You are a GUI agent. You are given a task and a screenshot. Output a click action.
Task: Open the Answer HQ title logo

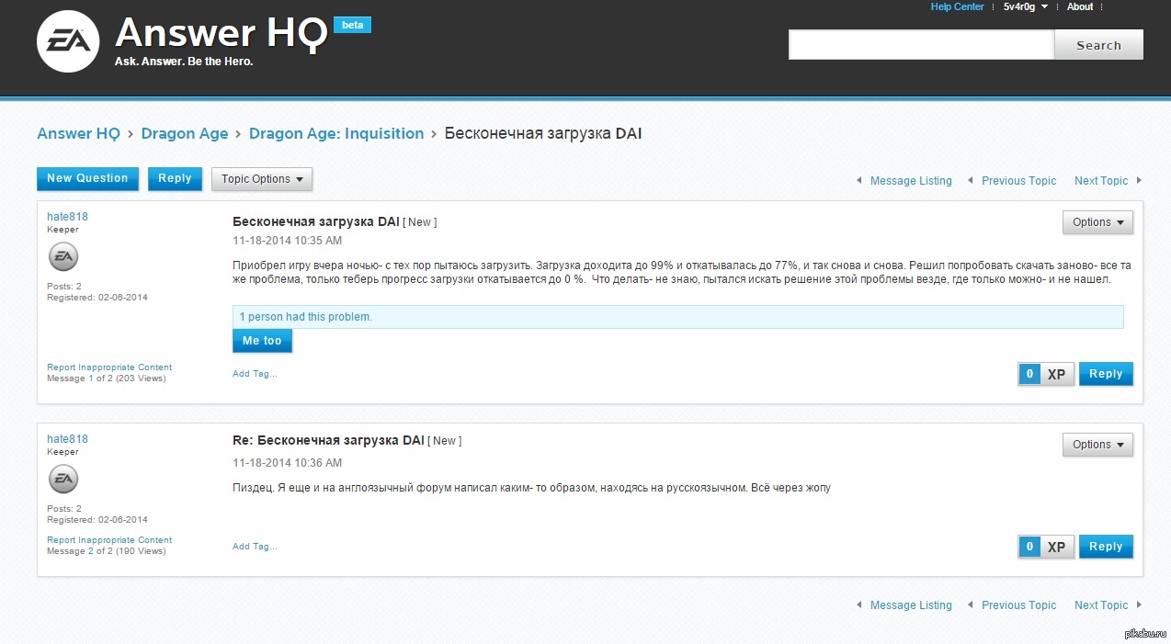(x=221, y=33)
